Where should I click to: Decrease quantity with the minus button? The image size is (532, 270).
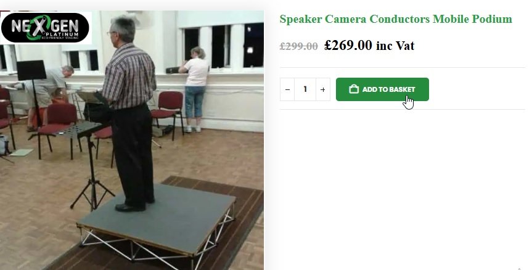point(287,89)
